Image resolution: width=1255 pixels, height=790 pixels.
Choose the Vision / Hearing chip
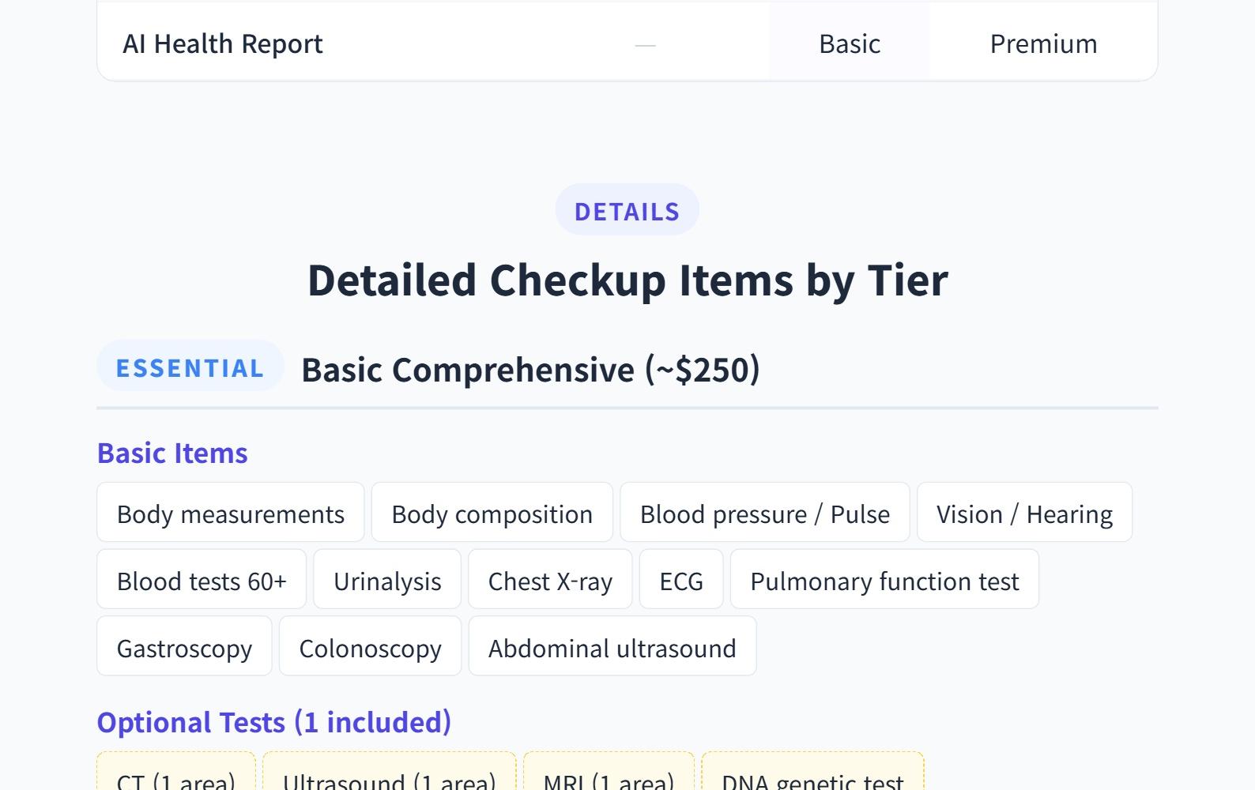click(1023, 513)
